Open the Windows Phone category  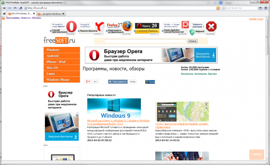point(62,80)
